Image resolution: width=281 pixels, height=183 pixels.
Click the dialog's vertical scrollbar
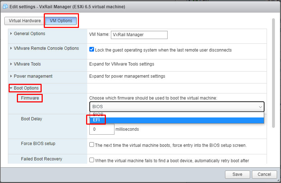click(x=274, y=72)
